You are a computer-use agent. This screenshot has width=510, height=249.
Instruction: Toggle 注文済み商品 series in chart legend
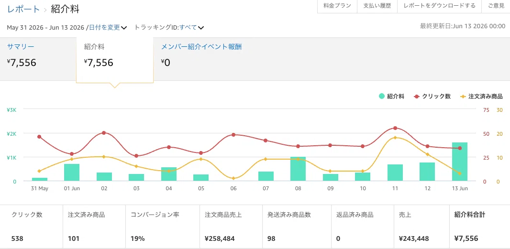(x=482, y=96)
